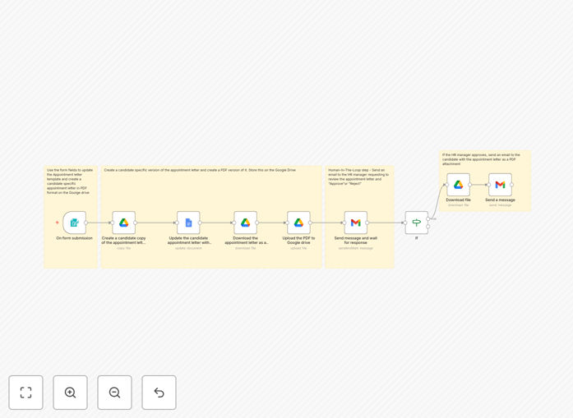Screen dimensions: 573x418
Task: Click the 'Send message and wait for response' label
Action: click(x=356, y=241)
